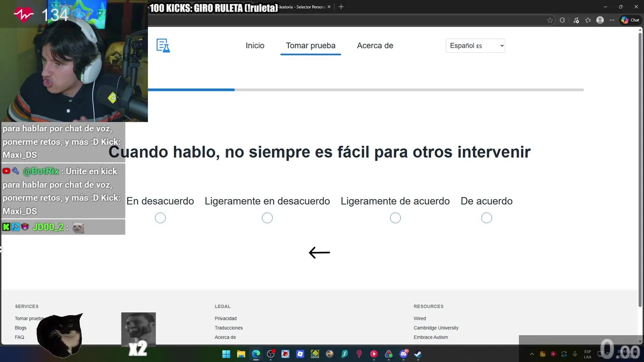Click the De acuerdo label
The width and height of the screenshot is (644, 362).
click(487, 201)
